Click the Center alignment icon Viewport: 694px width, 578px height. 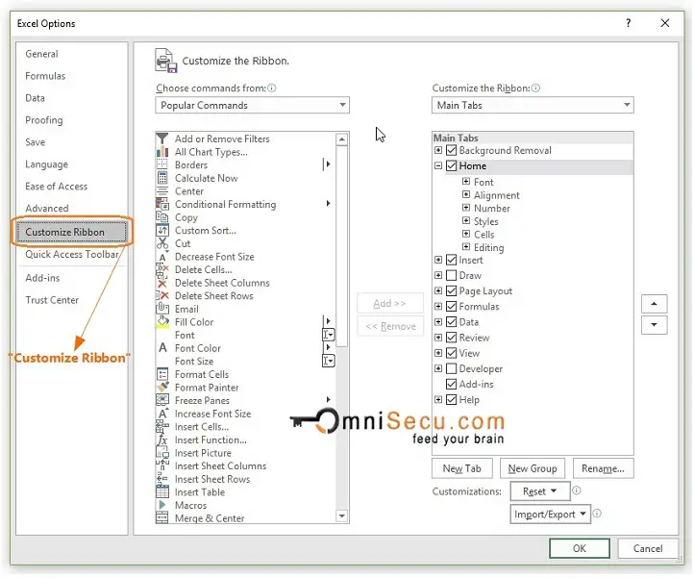click(162, 191)
